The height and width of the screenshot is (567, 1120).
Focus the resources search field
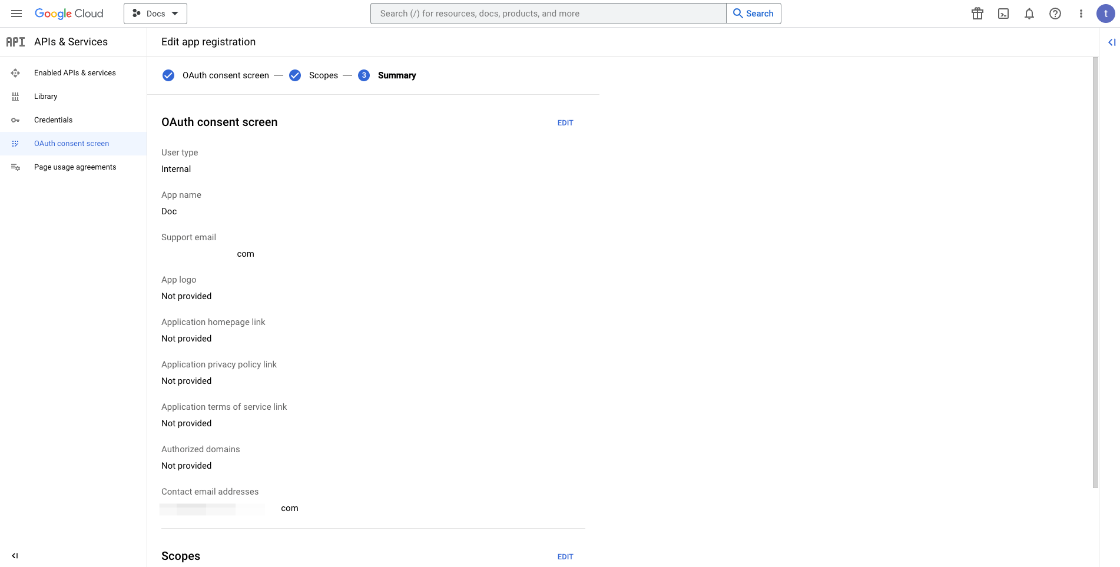coord(548,14)
